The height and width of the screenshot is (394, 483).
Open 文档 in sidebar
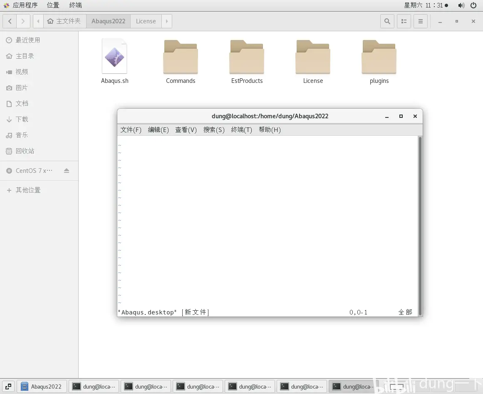pyautogui.click(x=39, y=104)
